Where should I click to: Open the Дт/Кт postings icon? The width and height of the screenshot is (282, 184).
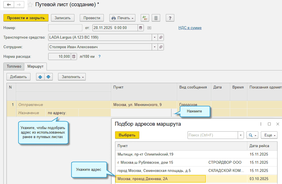click(x=145, y=18)
